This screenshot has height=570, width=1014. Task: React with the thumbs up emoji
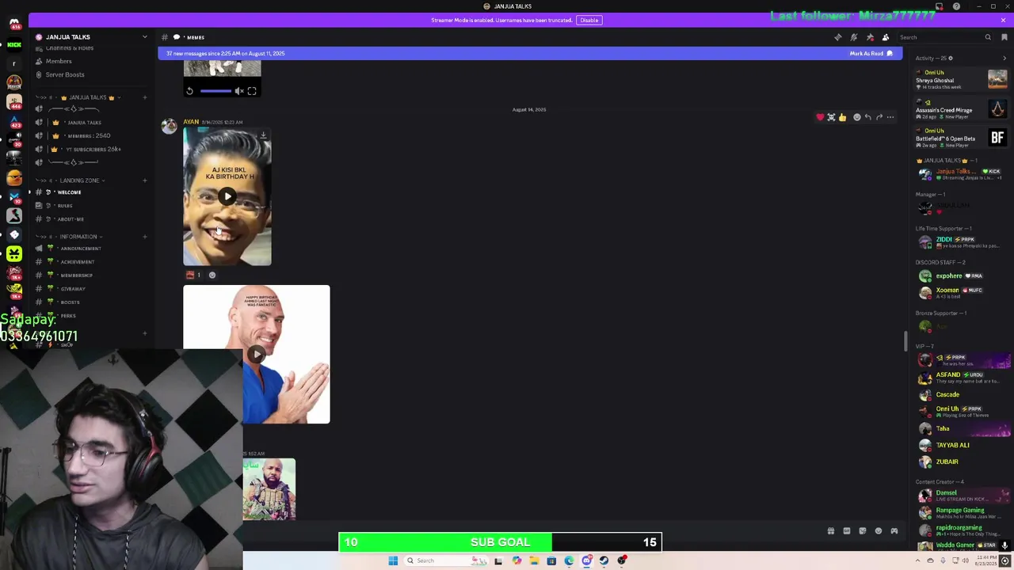click(842, 117)
